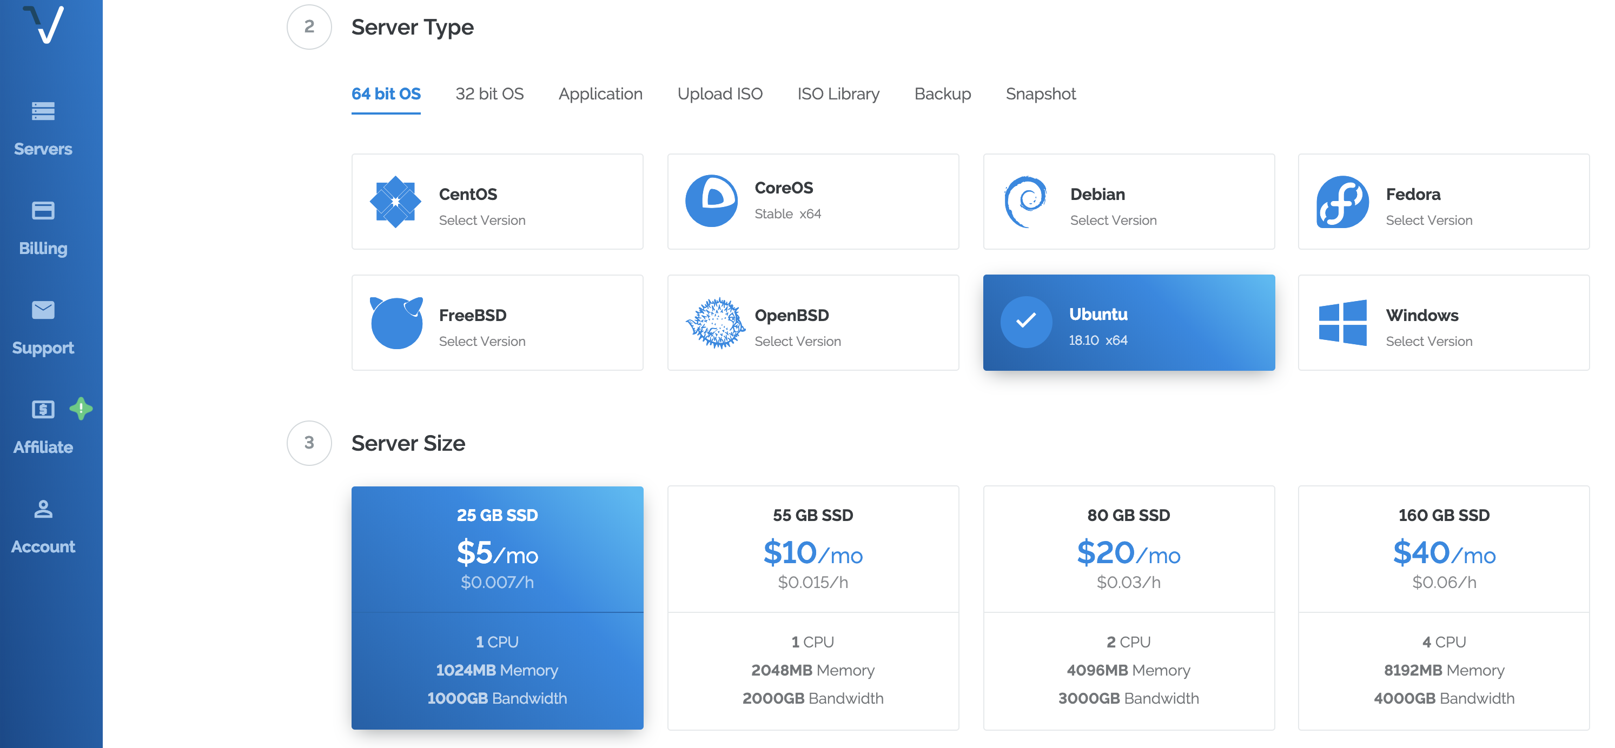Click the 2 CPU spec
Viewport: 1615px width, 748px height.
click(1128, 642)
